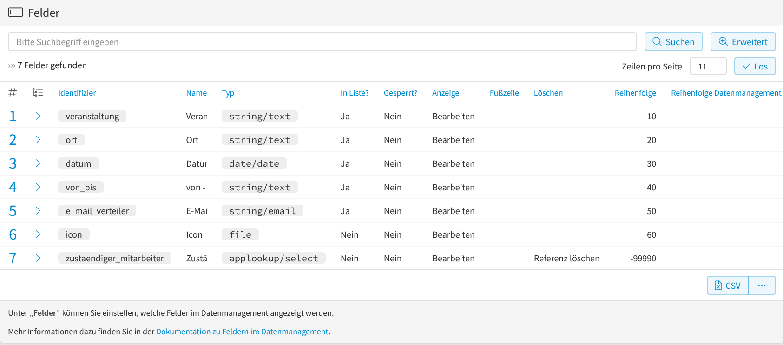Select the ort identifier
This screenshot has height=345, width=783.
click(71, 140)
